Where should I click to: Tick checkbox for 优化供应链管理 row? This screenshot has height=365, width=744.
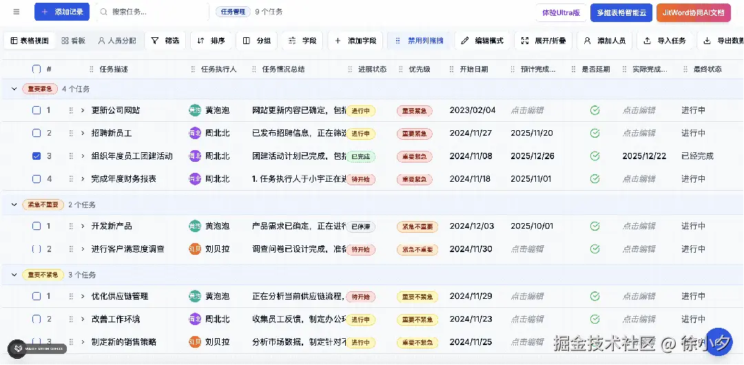(37, 296)
